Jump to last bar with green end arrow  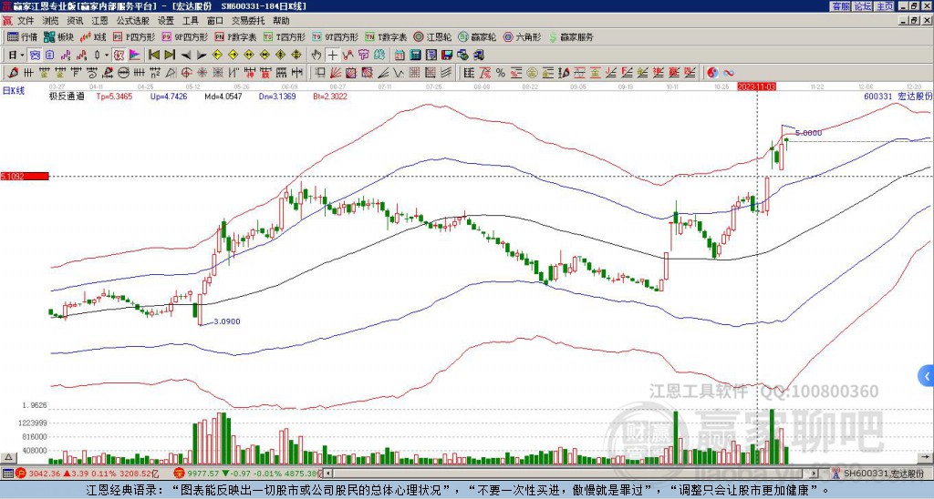170,56
